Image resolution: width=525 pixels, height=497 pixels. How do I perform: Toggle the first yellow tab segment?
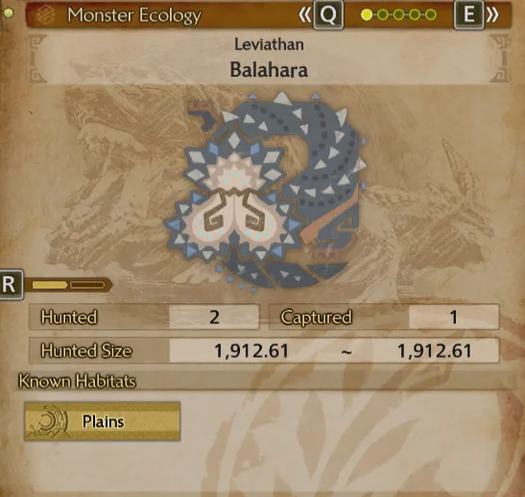click(50, 285)
